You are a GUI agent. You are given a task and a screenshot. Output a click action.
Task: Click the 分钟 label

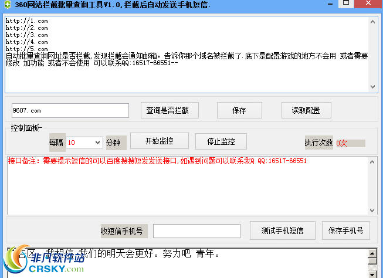[x=116, y=143]
